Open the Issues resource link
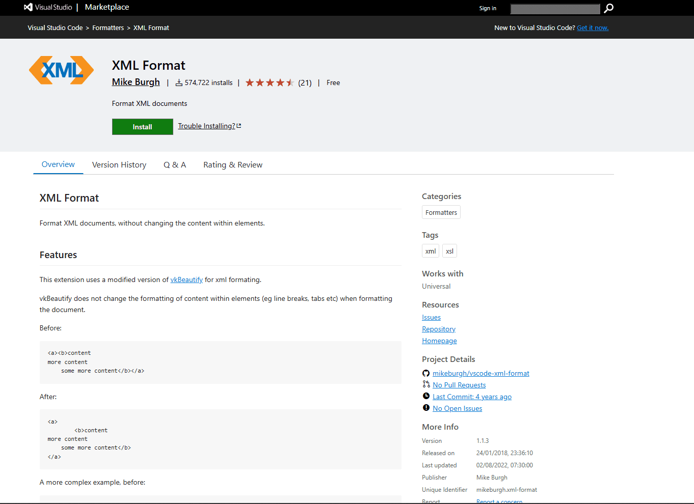The width and height of the screenshot is (694, 504). (431, 317)
